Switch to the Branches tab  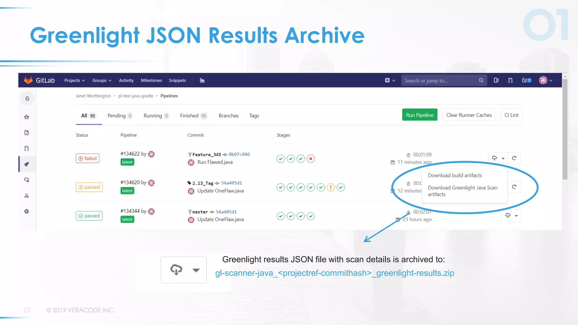(x=229, y=116)
